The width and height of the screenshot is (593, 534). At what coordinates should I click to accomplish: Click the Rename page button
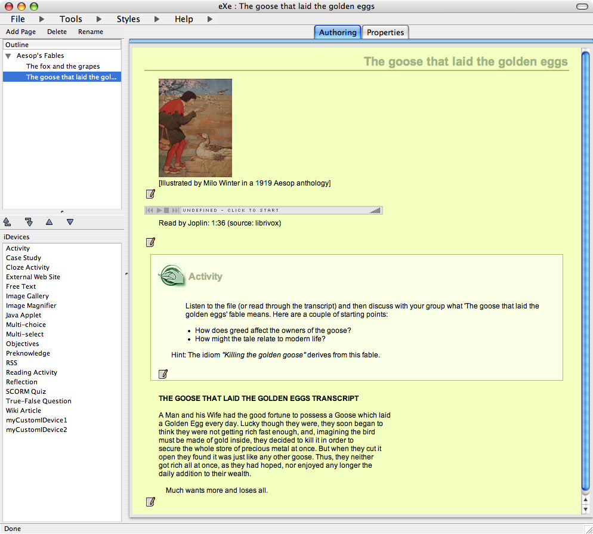(x=91, y=32)
